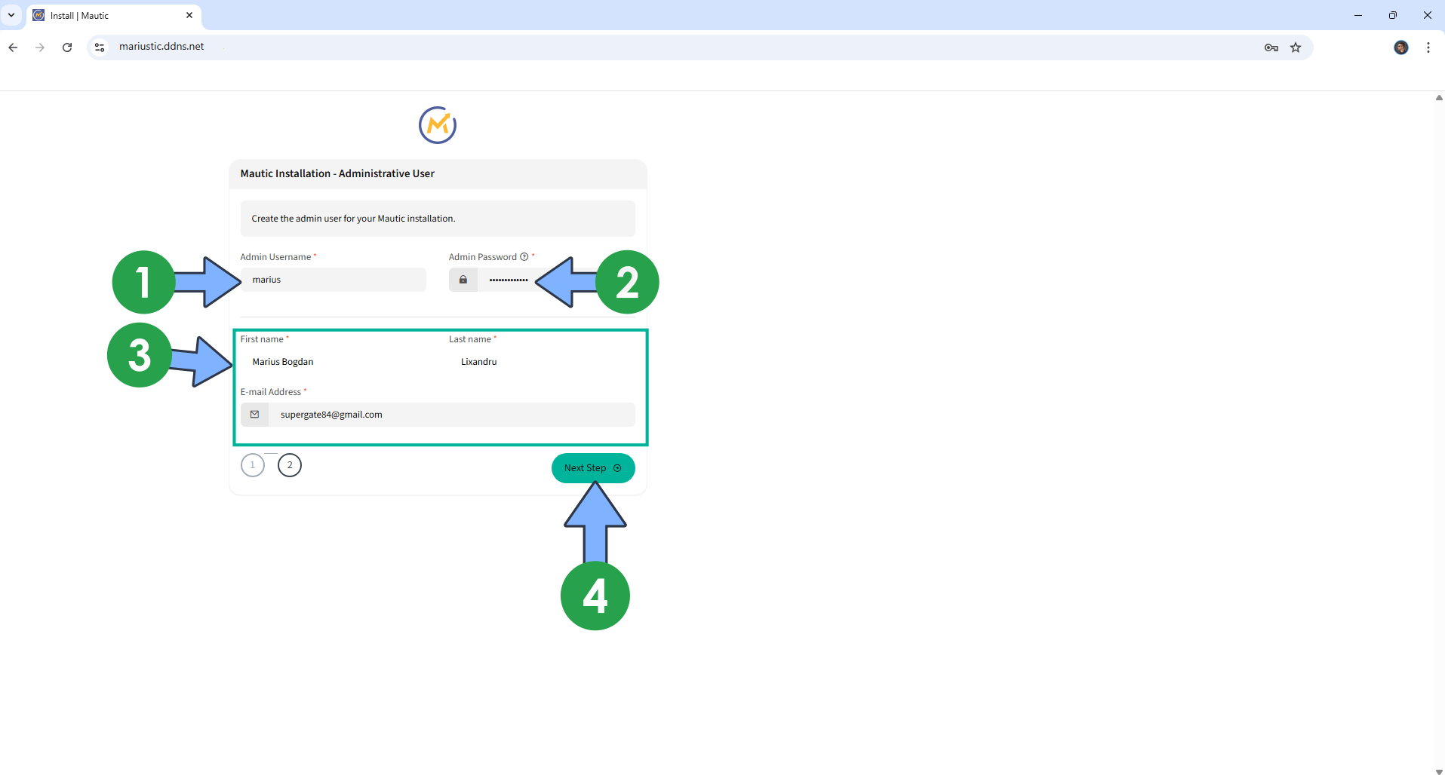Image resolution: width=1445 pixels, height=775 pixels.
Task: Click into the Admin Username field
Action: pos(334,280)
